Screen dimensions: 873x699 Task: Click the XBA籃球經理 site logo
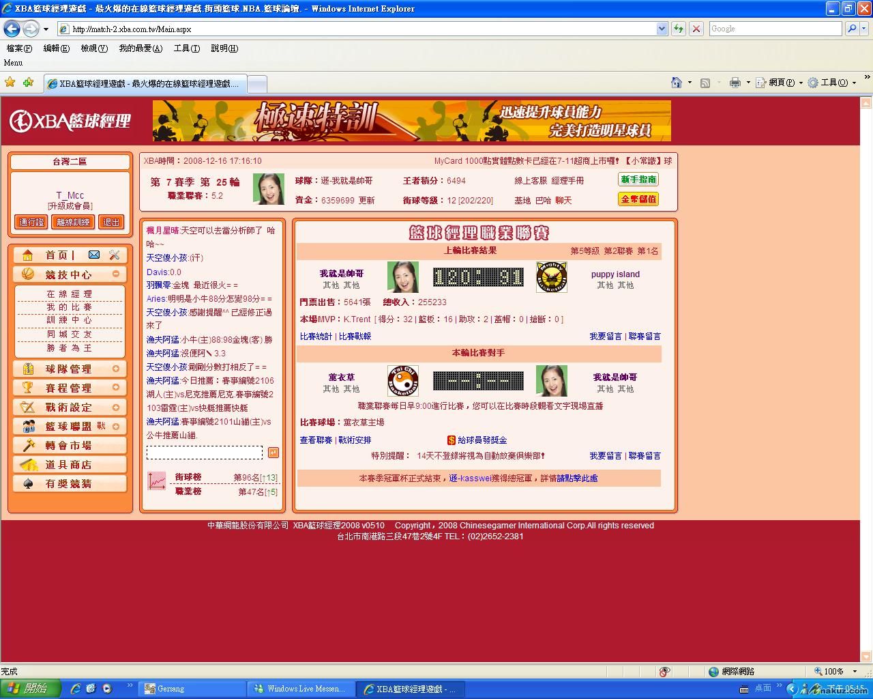(70, 121)
